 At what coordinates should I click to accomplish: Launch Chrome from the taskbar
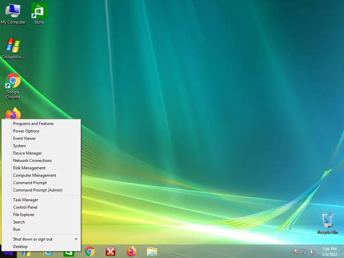coord(90,251)
